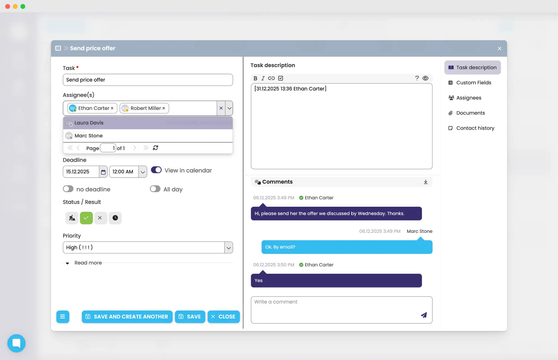
Task: Click the send comment paper plane icon
Action: 424,315
